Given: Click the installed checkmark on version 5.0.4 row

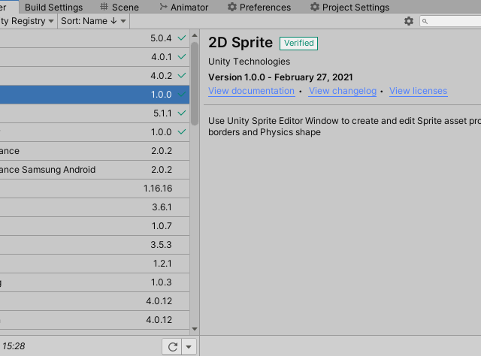Looking at the screenshot, I should coord(182,38).
